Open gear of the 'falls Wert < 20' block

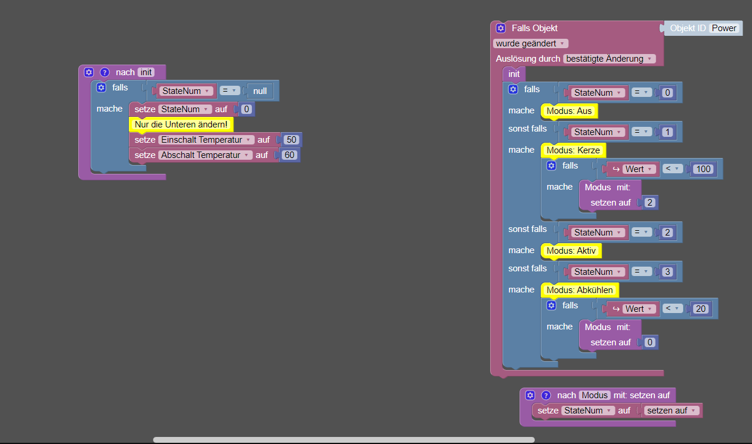(551, 305)
